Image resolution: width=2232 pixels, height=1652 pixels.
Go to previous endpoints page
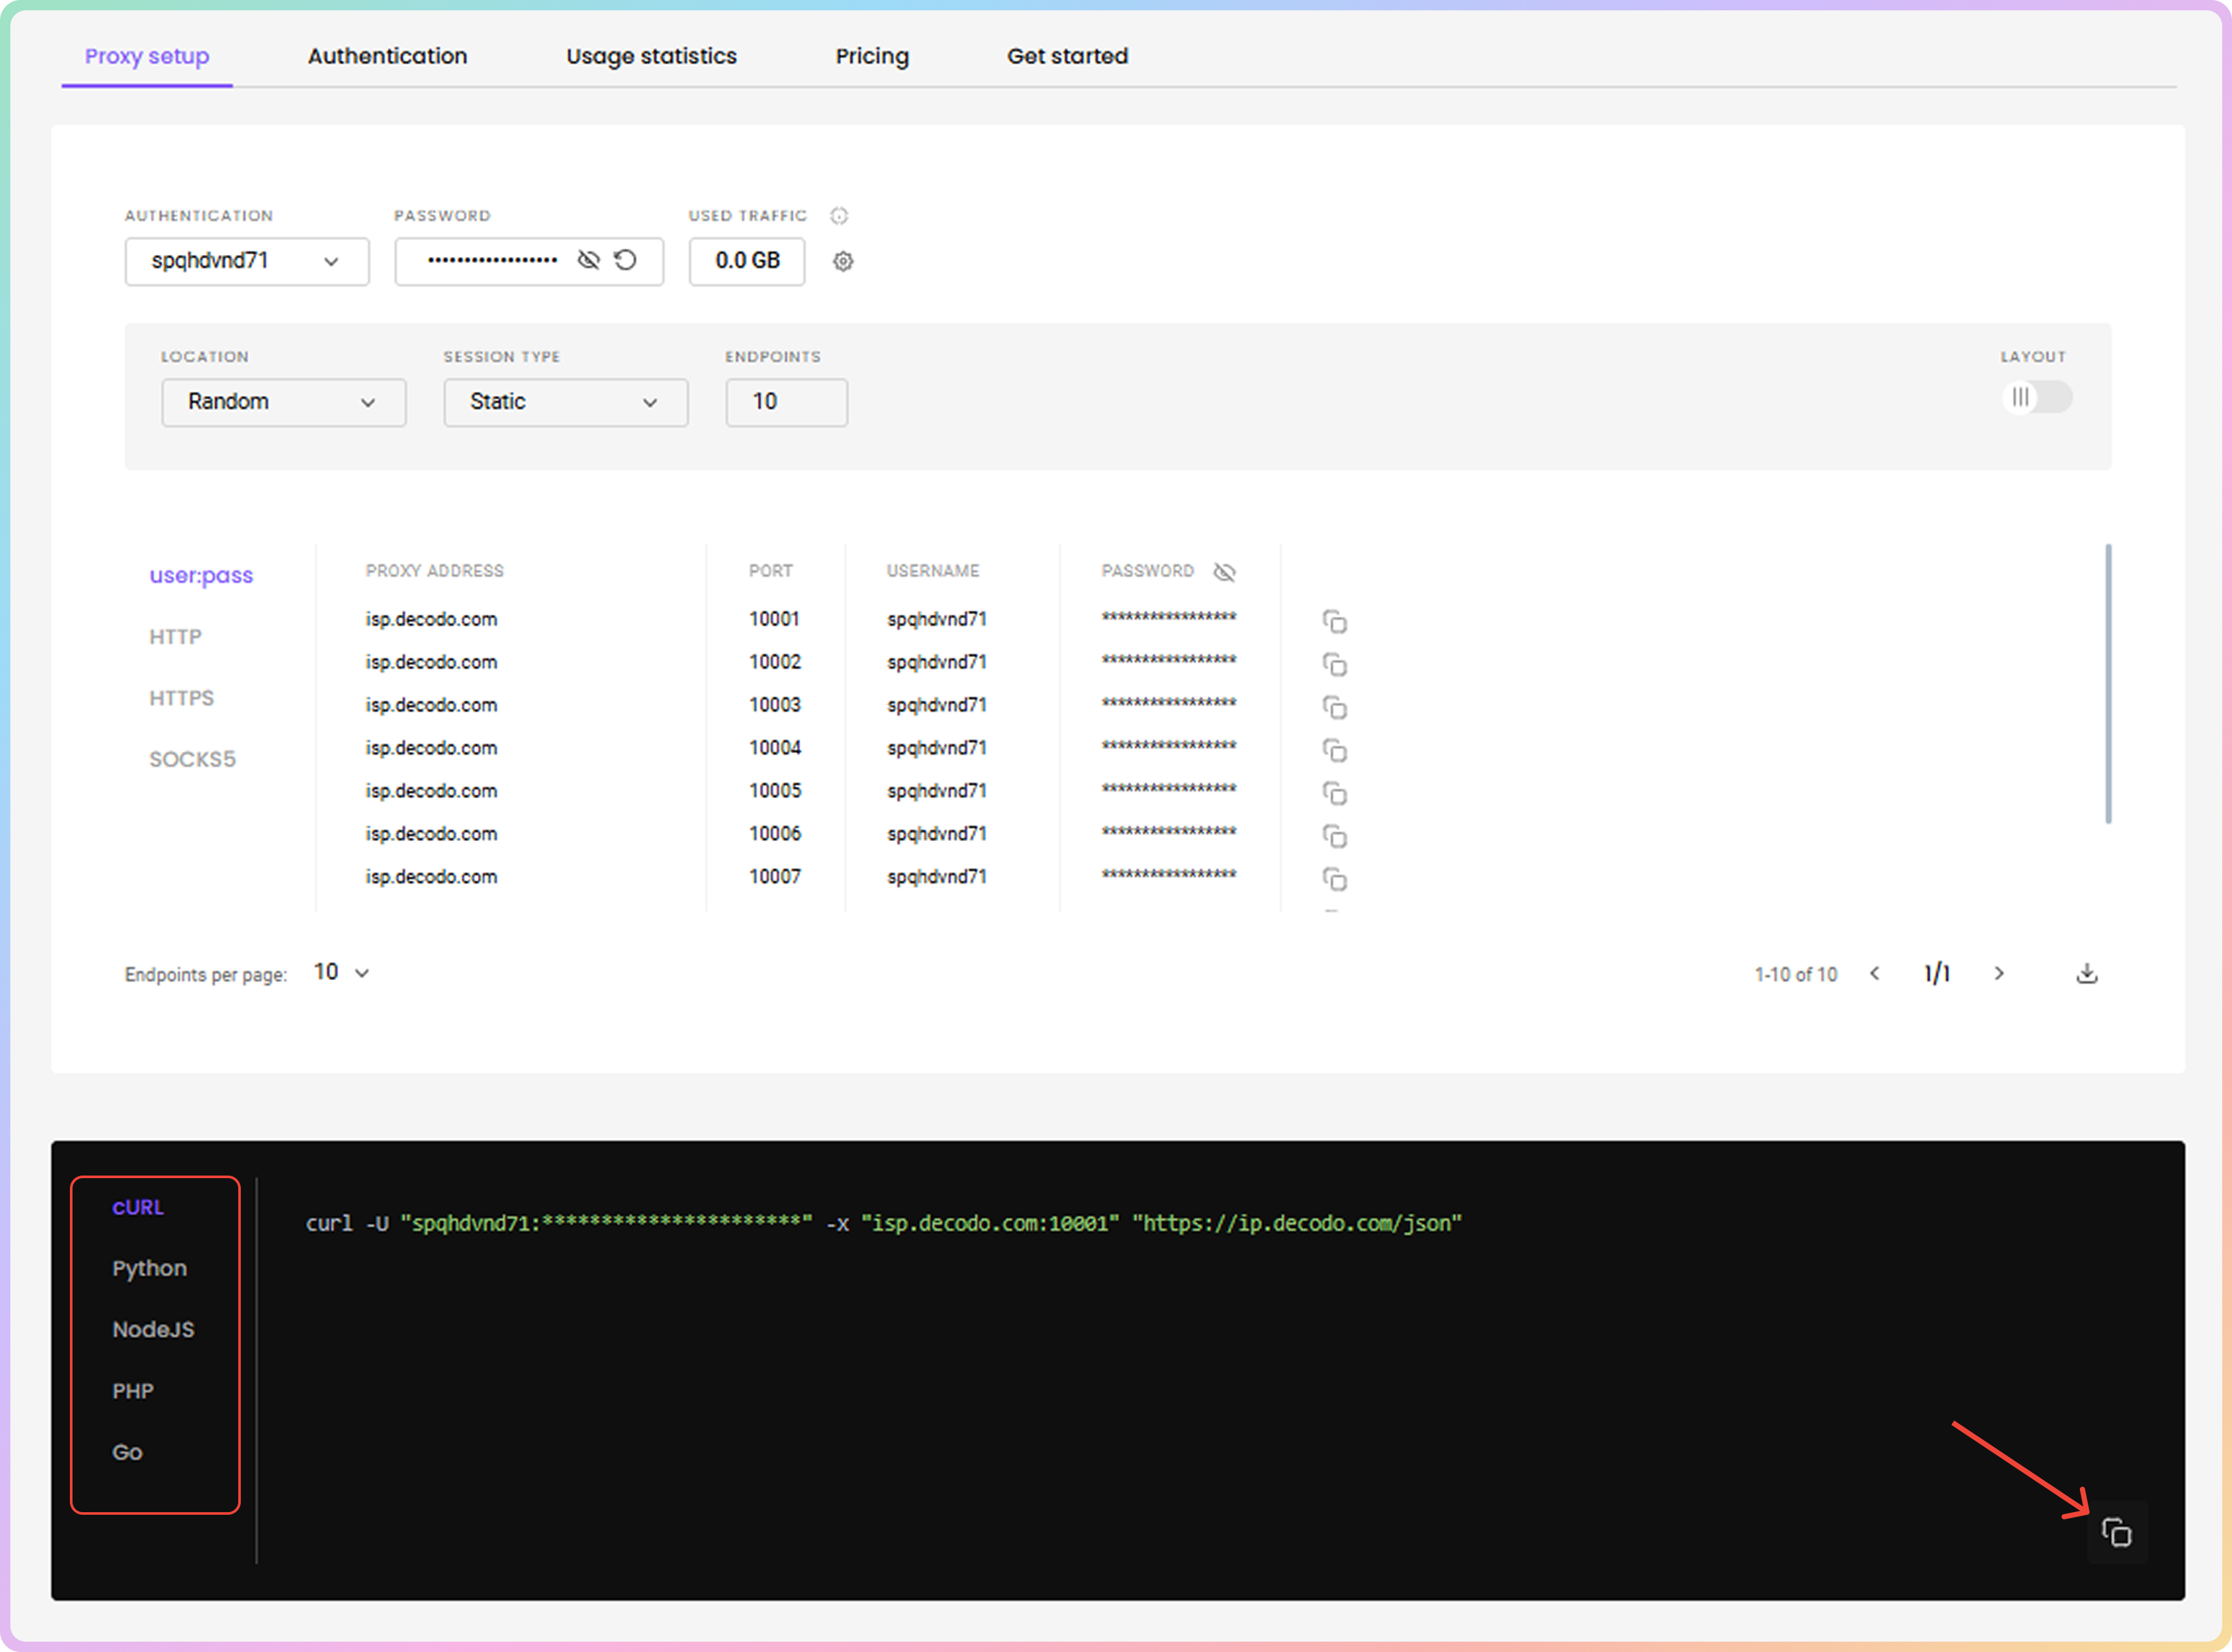(1875, 973)
